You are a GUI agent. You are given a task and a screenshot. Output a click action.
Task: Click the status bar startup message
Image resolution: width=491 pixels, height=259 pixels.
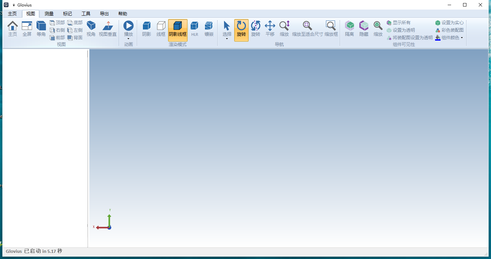[x=34, y=251]
